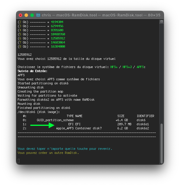Click the '(8 Gb)' label
Image resolution: width=180 pixels, height=186 pixels.
click(x=23, y=46)
